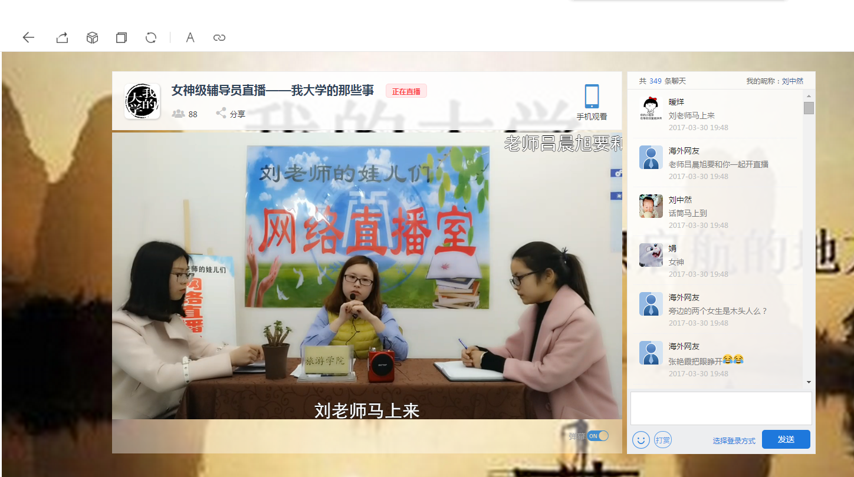Toggle the 弹幕 danmaku ON switch
This screenshot has height=477, width=854.
[x=597, y=436]
